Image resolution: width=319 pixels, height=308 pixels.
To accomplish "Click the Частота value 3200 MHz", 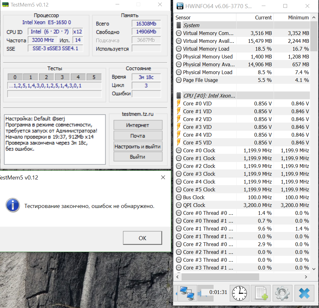I will point(43,40).
